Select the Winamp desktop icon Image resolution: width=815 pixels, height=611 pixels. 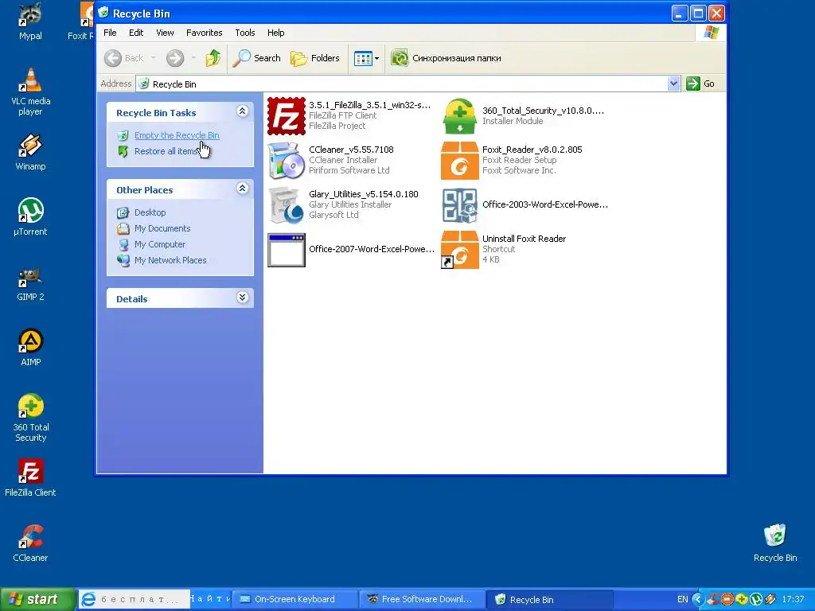pyautogui.click(x=30, y=152)
